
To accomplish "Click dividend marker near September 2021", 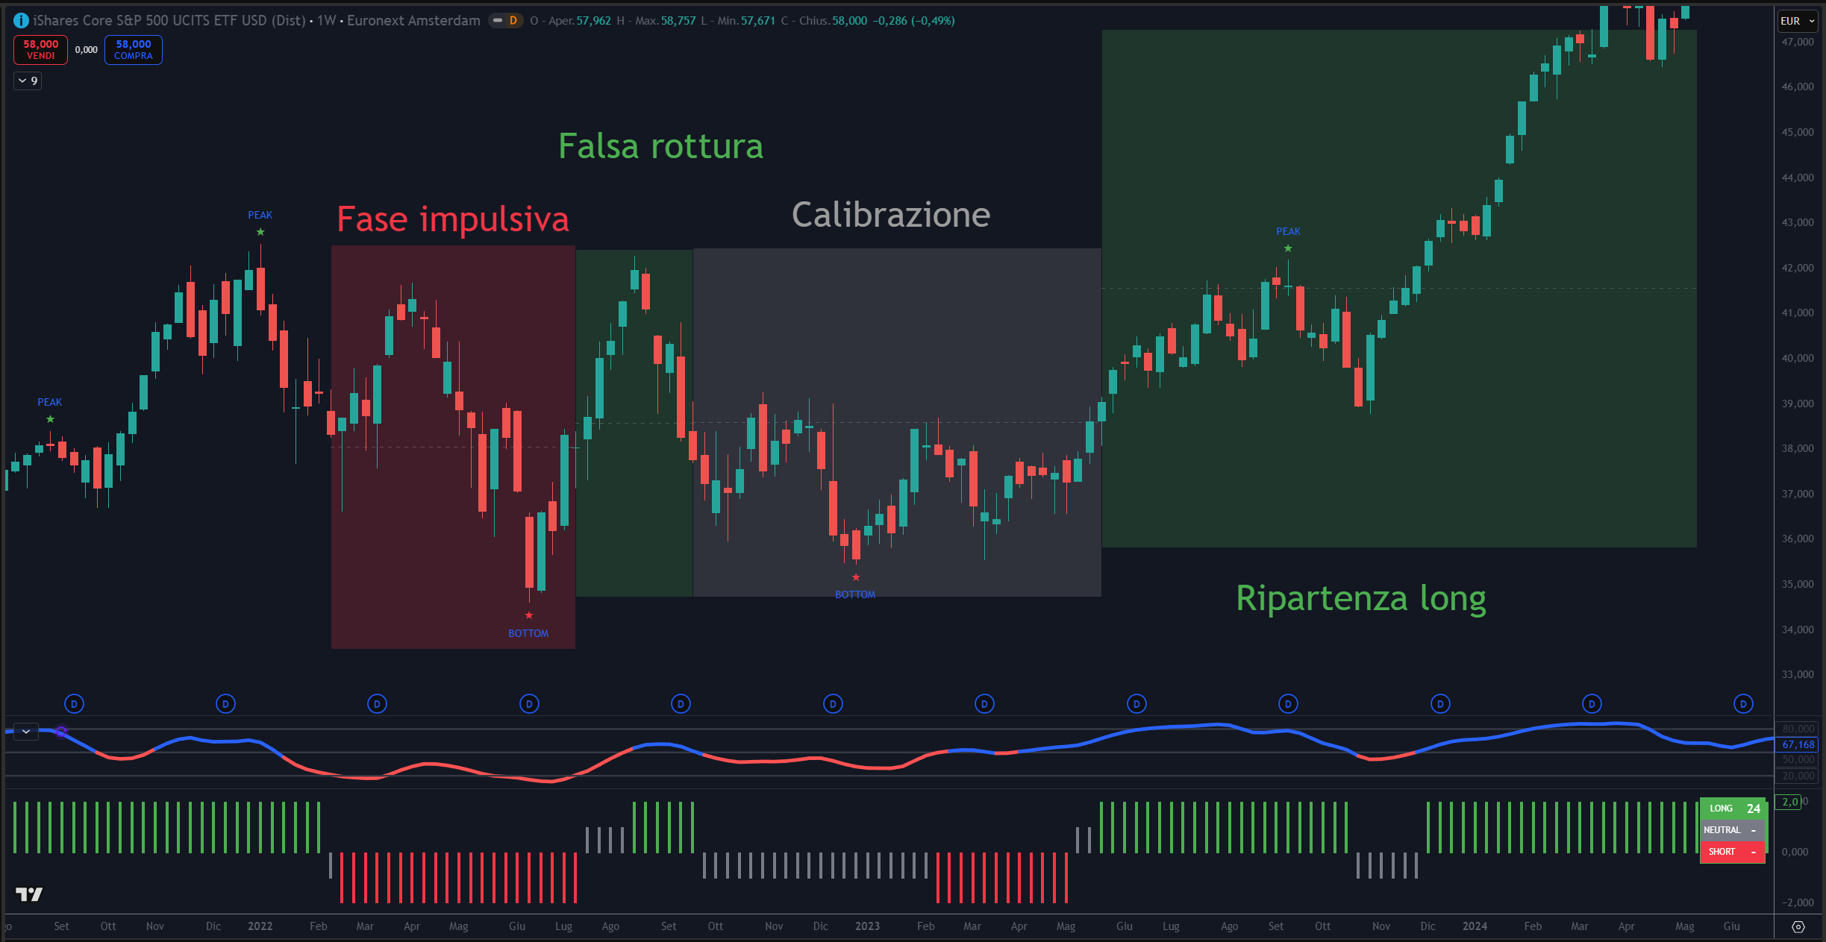I will click(x=74, y=703).
